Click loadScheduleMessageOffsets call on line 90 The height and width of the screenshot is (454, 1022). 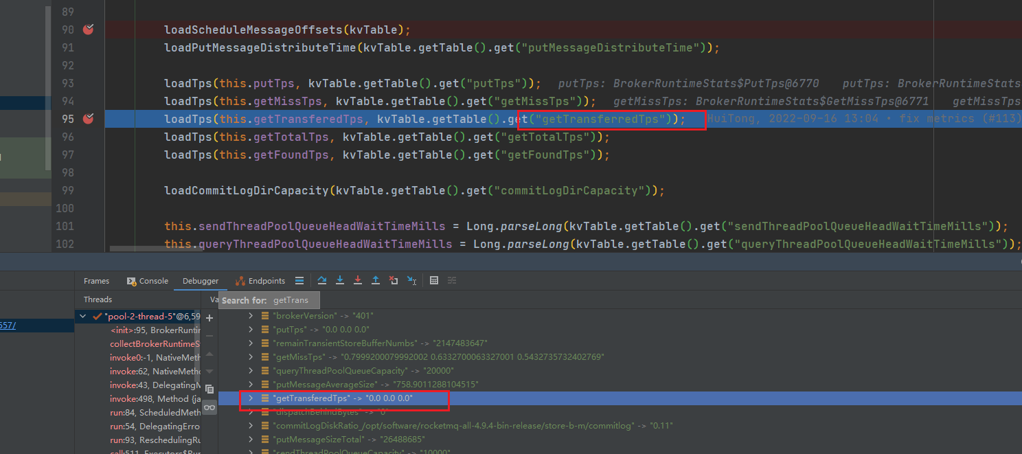[x=253, y=30]
